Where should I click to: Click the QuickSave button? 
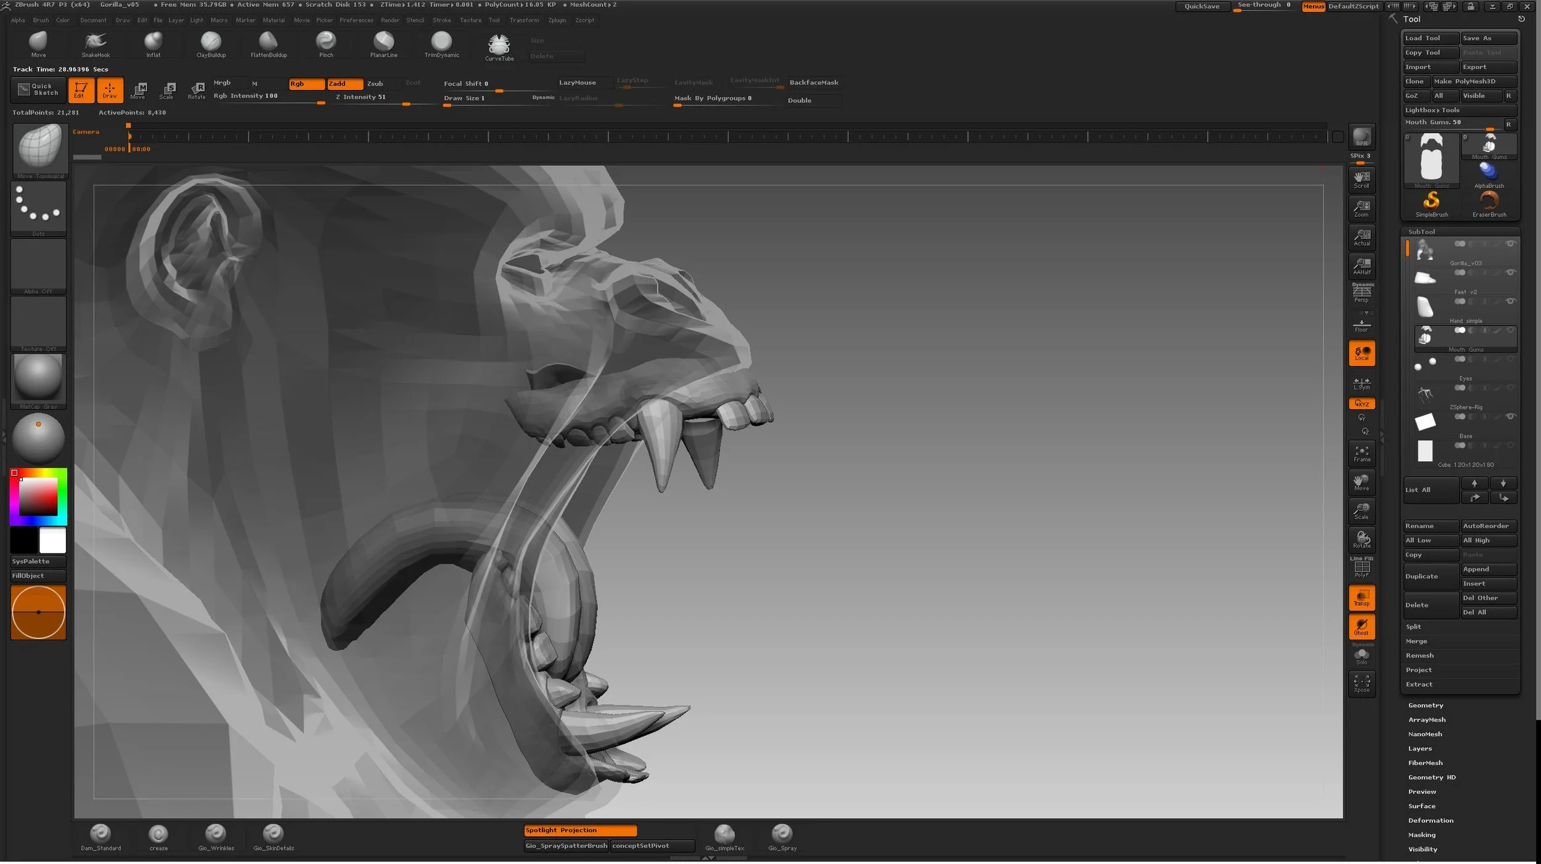(1201, 6)
